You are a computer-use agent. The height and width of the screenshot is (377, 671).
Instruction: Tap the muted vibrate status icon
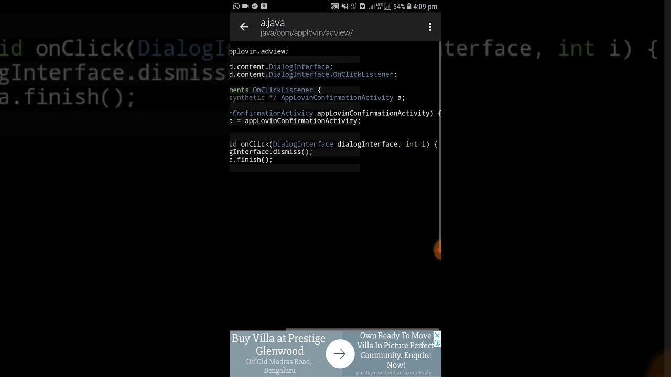point(344,6)
